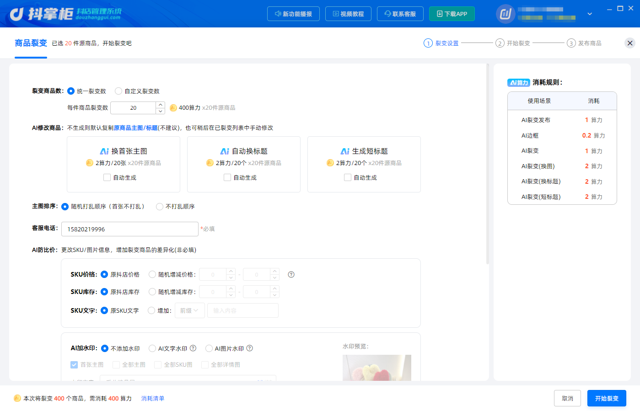Choose 不打乱顺序 for 主图排序
This screenshot has height=411, width=640.
click(160, 207)
